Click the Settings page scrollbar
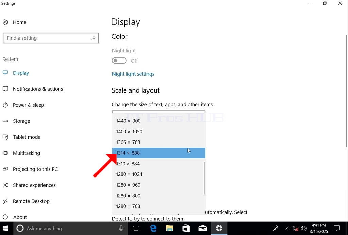Screen dimensions: 348x235 [347, 91]
